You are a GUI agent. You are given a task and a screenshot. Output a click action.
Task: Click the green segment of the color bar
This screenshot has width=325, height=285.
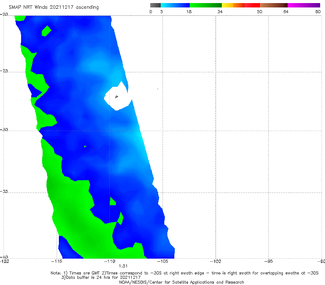coord(206,5)
